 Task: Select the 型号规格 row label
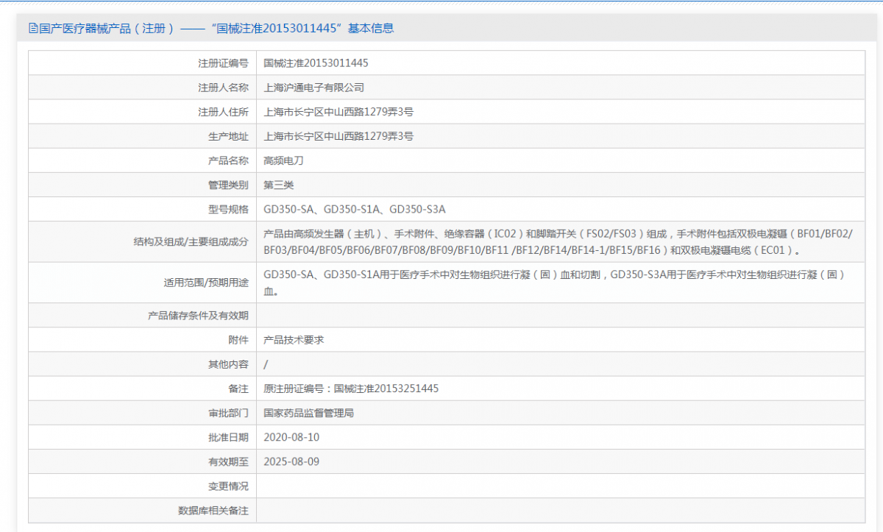(x=228, y=209)
